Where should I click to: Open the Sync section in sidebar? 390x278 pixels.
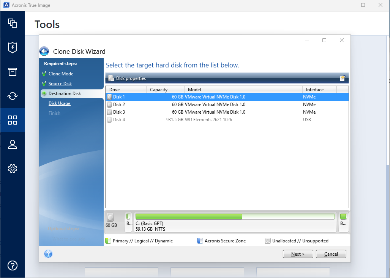pyautogui.click(x=13, y=96)
